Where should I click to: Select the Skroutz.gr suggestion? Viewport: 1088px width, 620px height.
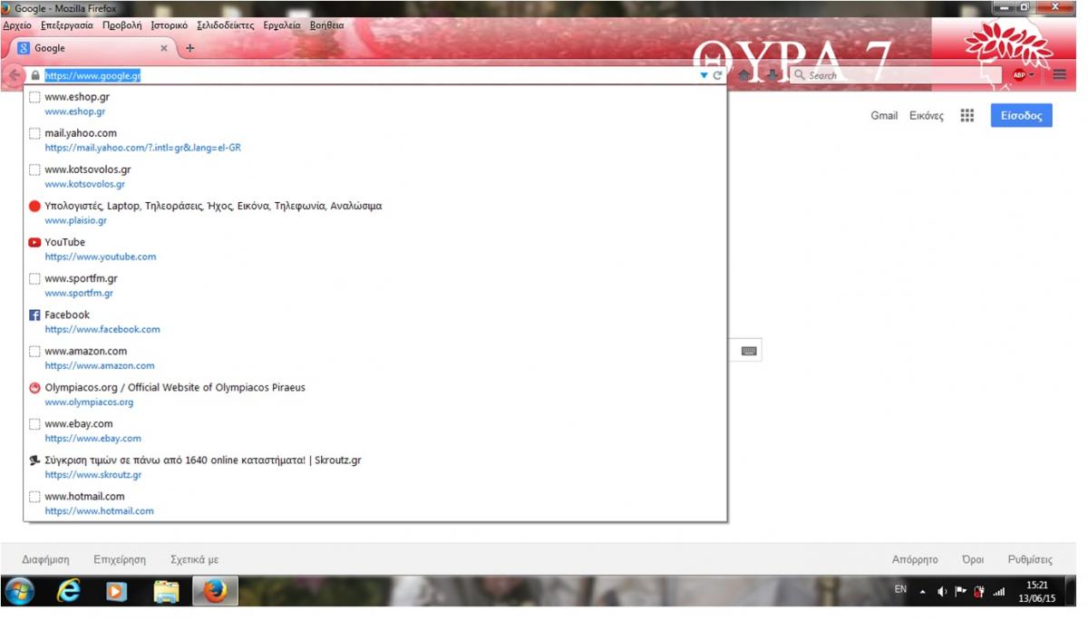pyautogui.click(x=375, y=467)
